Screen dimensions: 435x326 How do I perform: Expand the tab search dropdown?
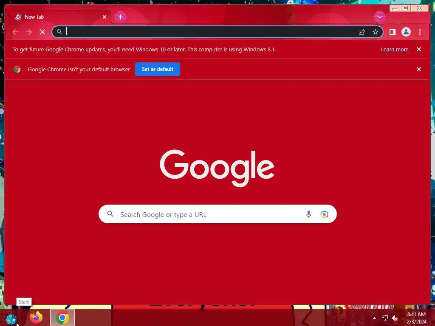[379, 17]
